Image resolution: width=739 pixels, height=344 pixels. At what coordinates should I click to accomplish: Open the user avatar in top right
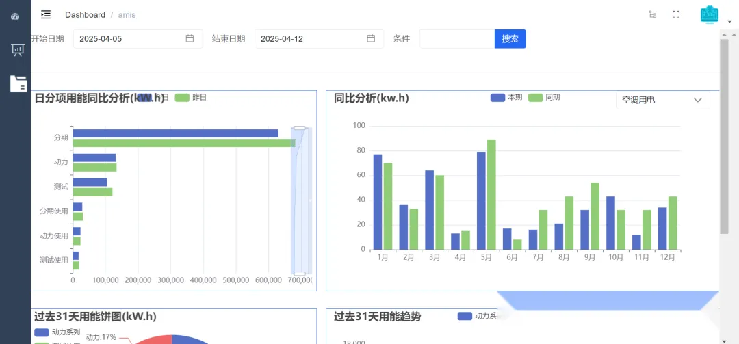(x=710, y=14)
